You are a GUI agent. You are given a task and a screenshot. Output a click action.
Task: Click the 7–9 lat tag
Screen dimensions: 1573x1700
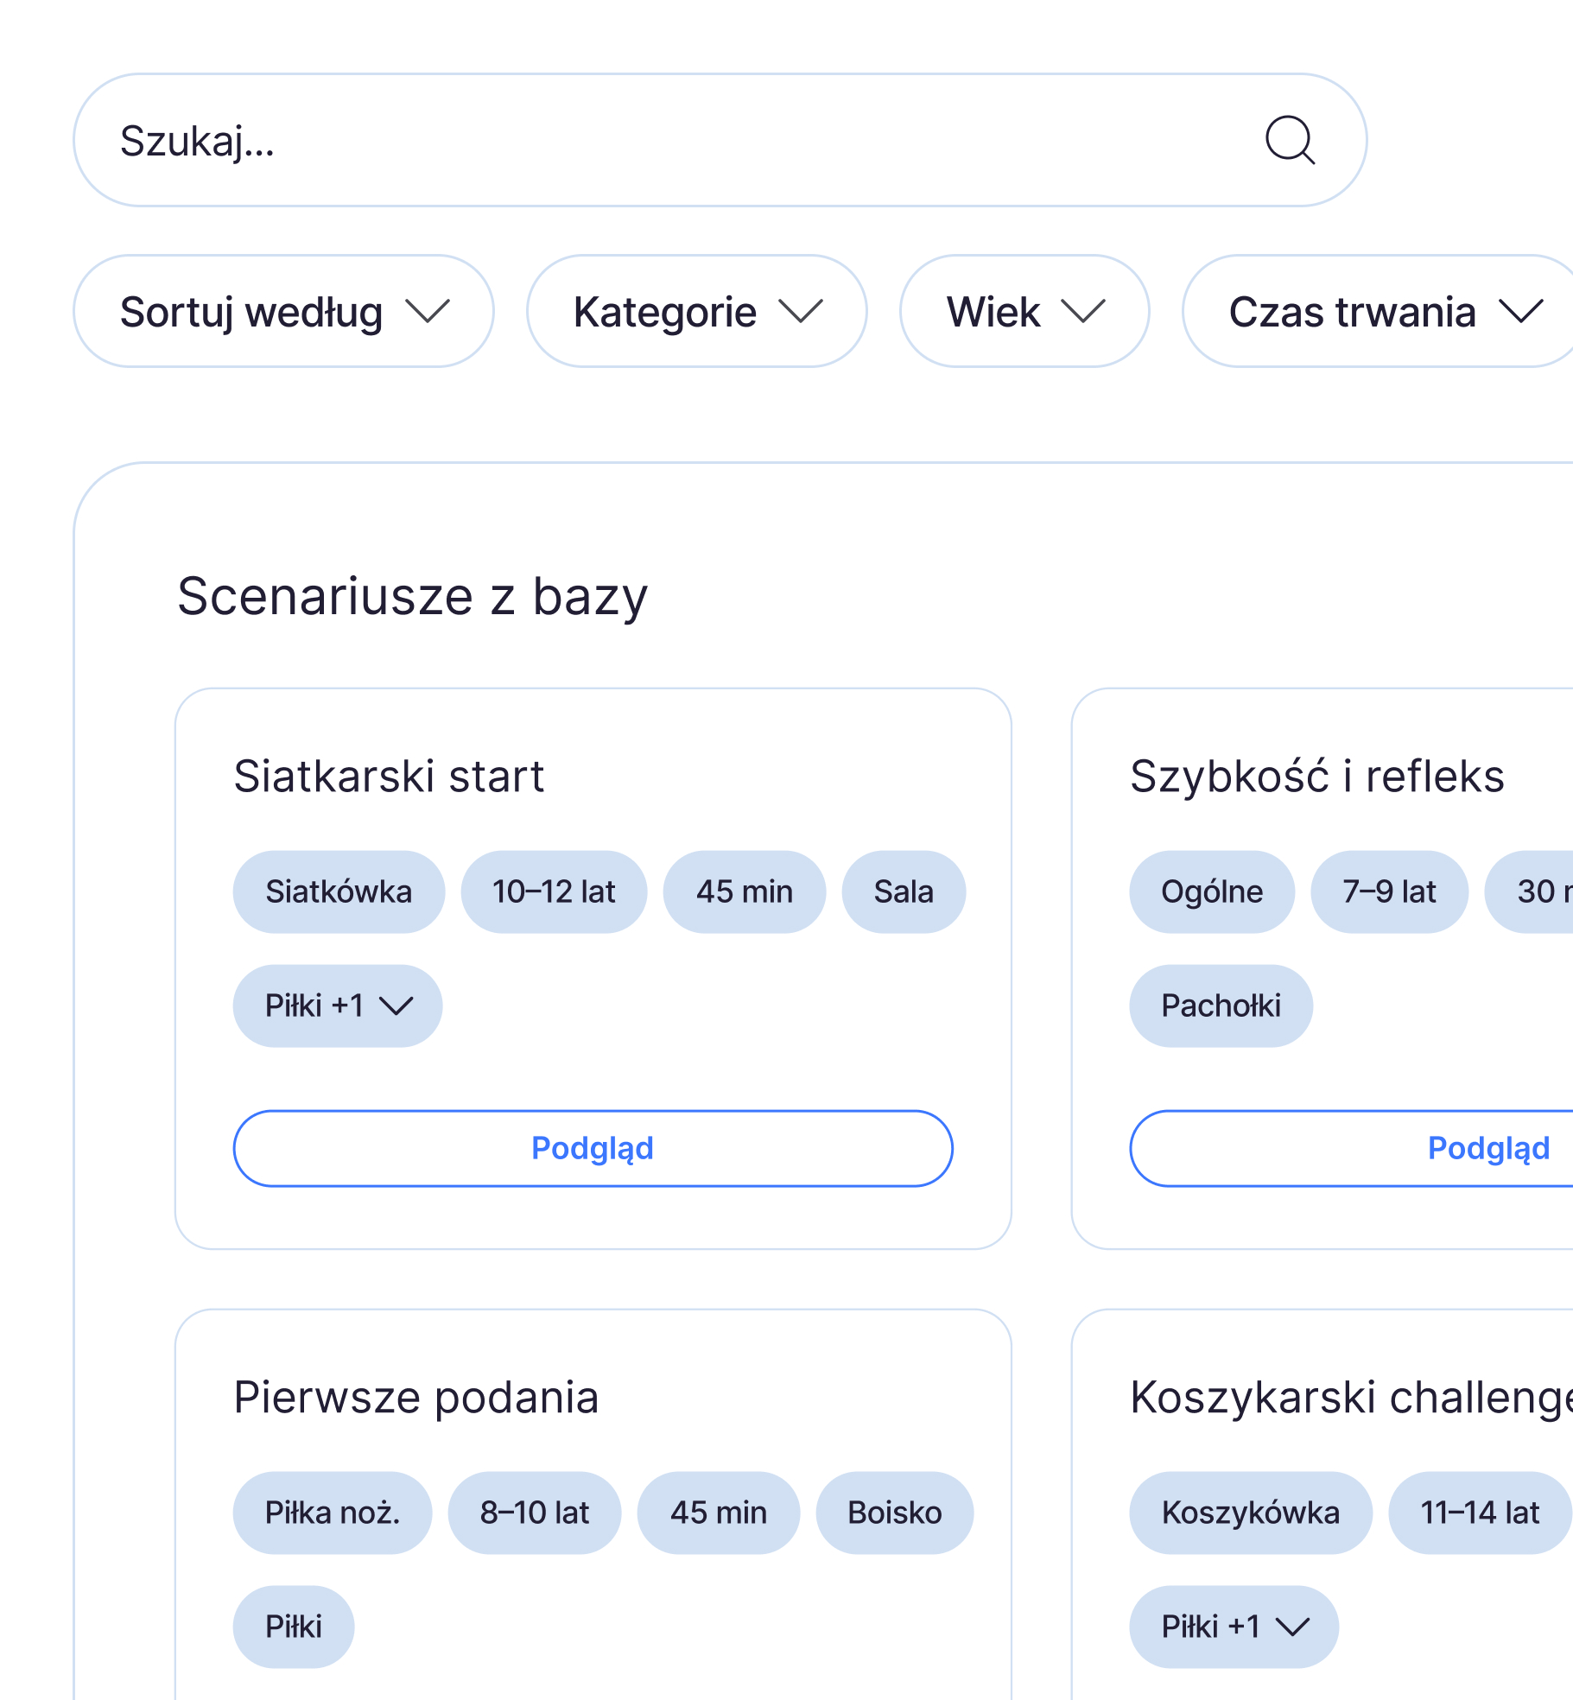pos(1389,891)
